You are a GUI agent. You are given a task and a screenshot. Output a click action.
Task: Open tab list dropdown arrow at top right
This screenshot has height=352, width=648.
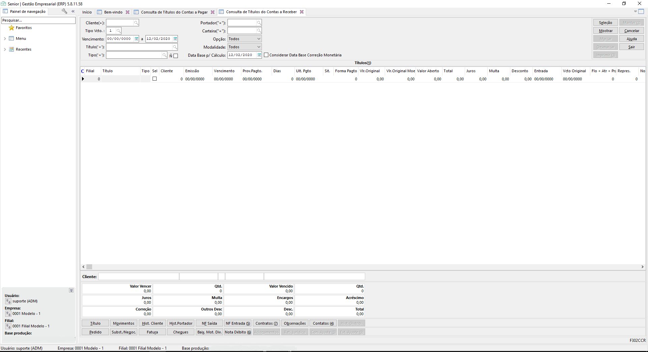[x=635, y=11]
